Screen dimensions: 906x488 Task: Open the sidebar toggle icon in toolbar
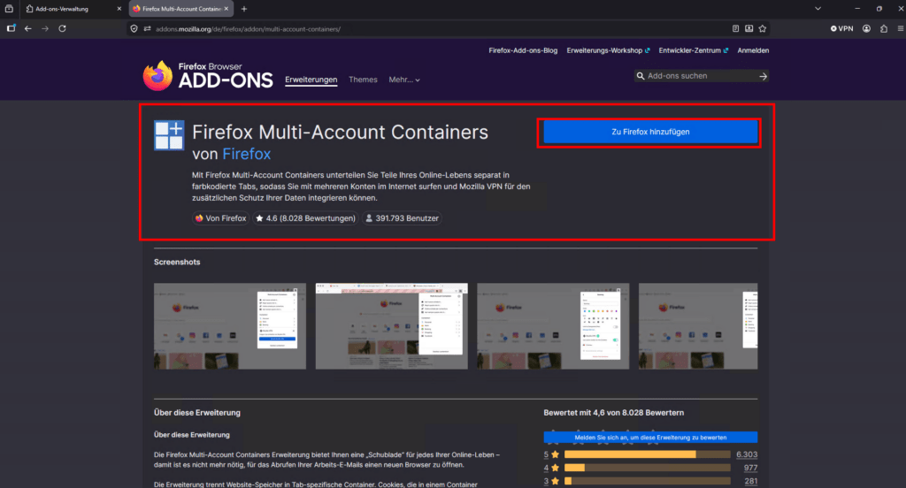(11, 28)
